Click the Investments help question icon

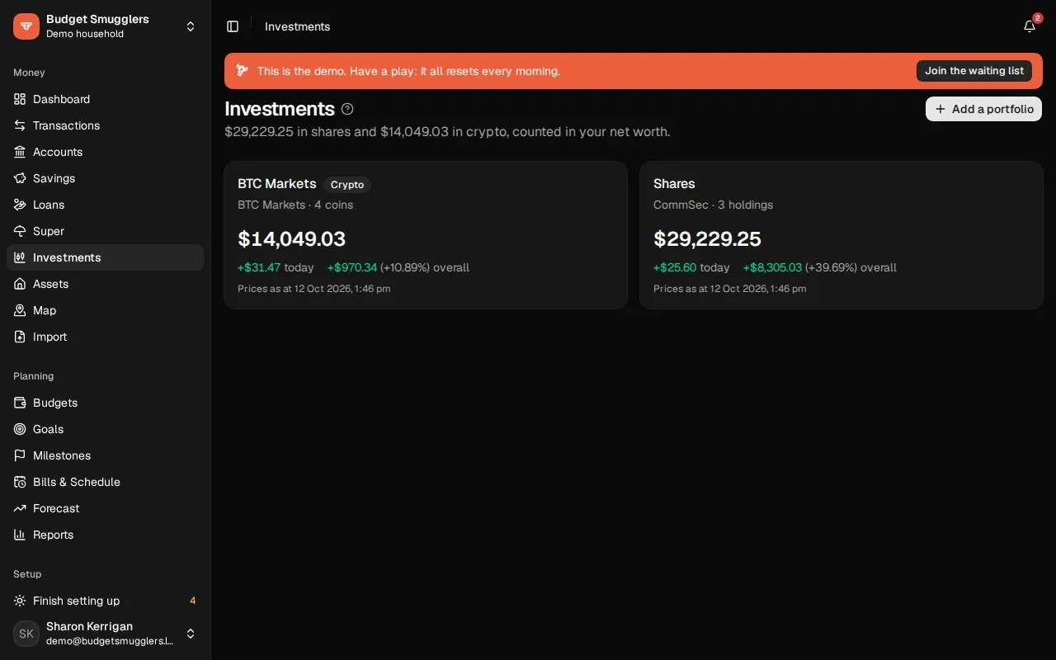click(x=347, y=109)
